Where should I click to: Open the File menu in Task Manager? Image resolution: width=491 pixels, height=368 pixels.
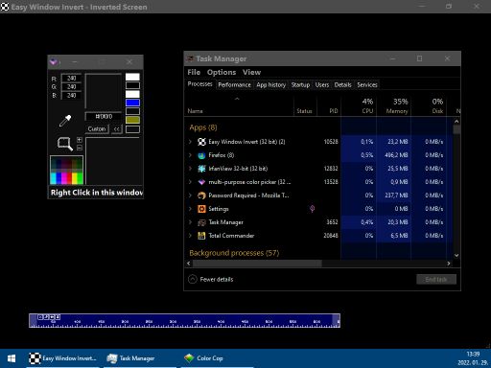point(194,72)
